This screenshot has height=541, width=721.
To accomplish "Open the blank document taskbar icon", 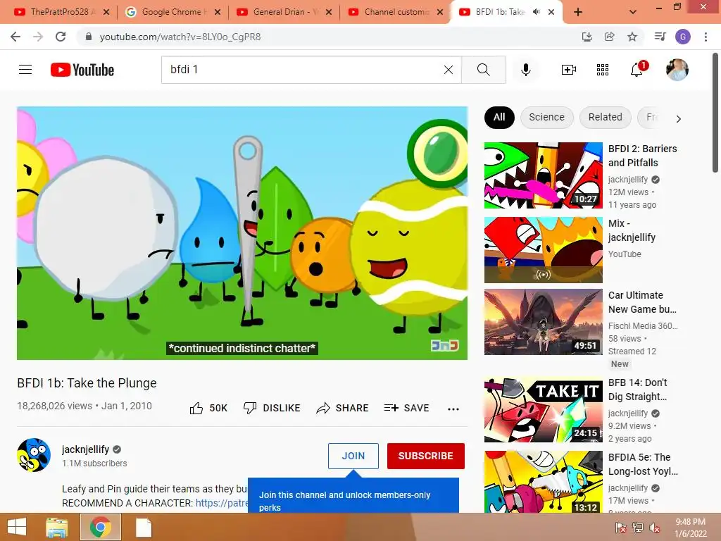I will 144,527.
